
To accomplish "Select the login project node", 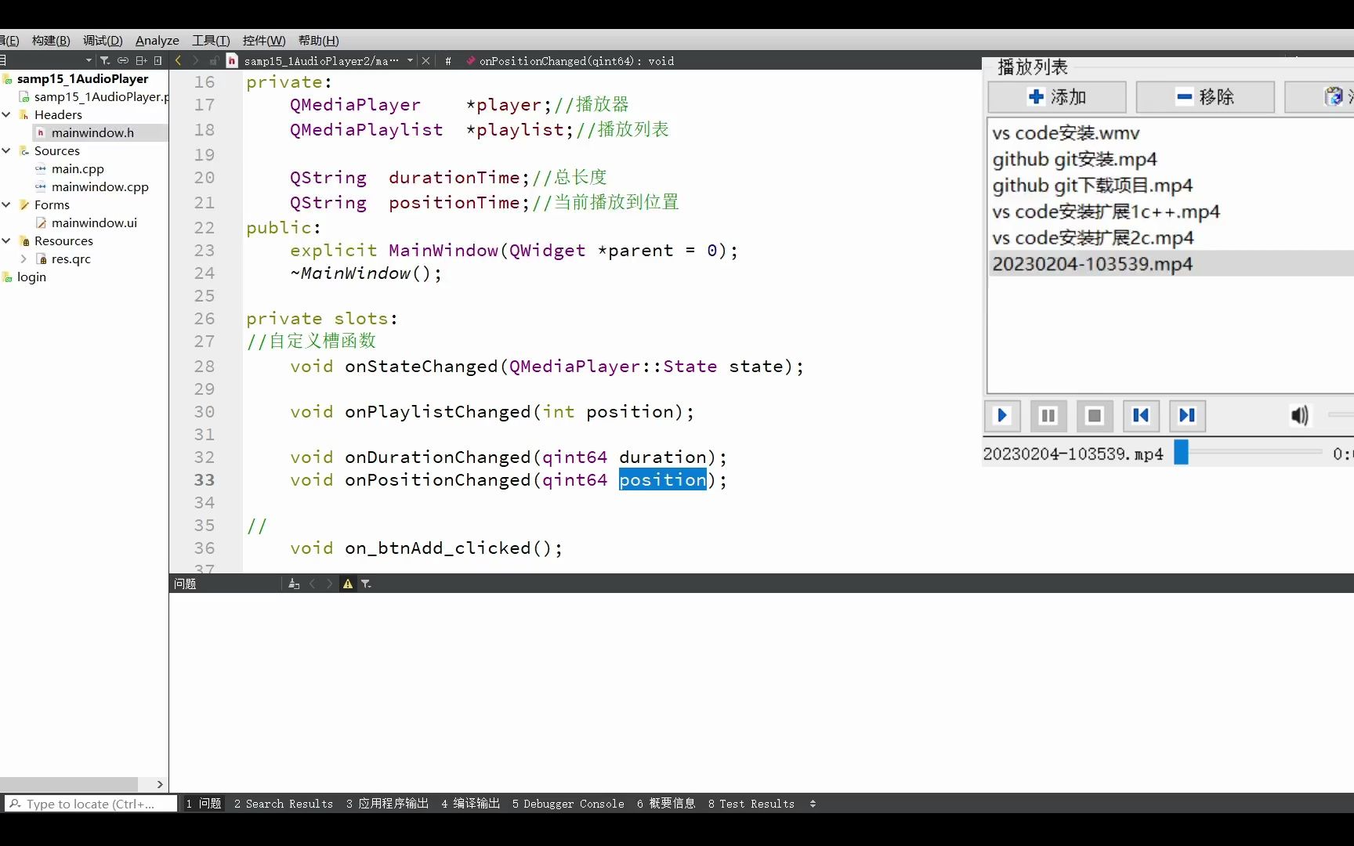I will [x=31, y=277].
